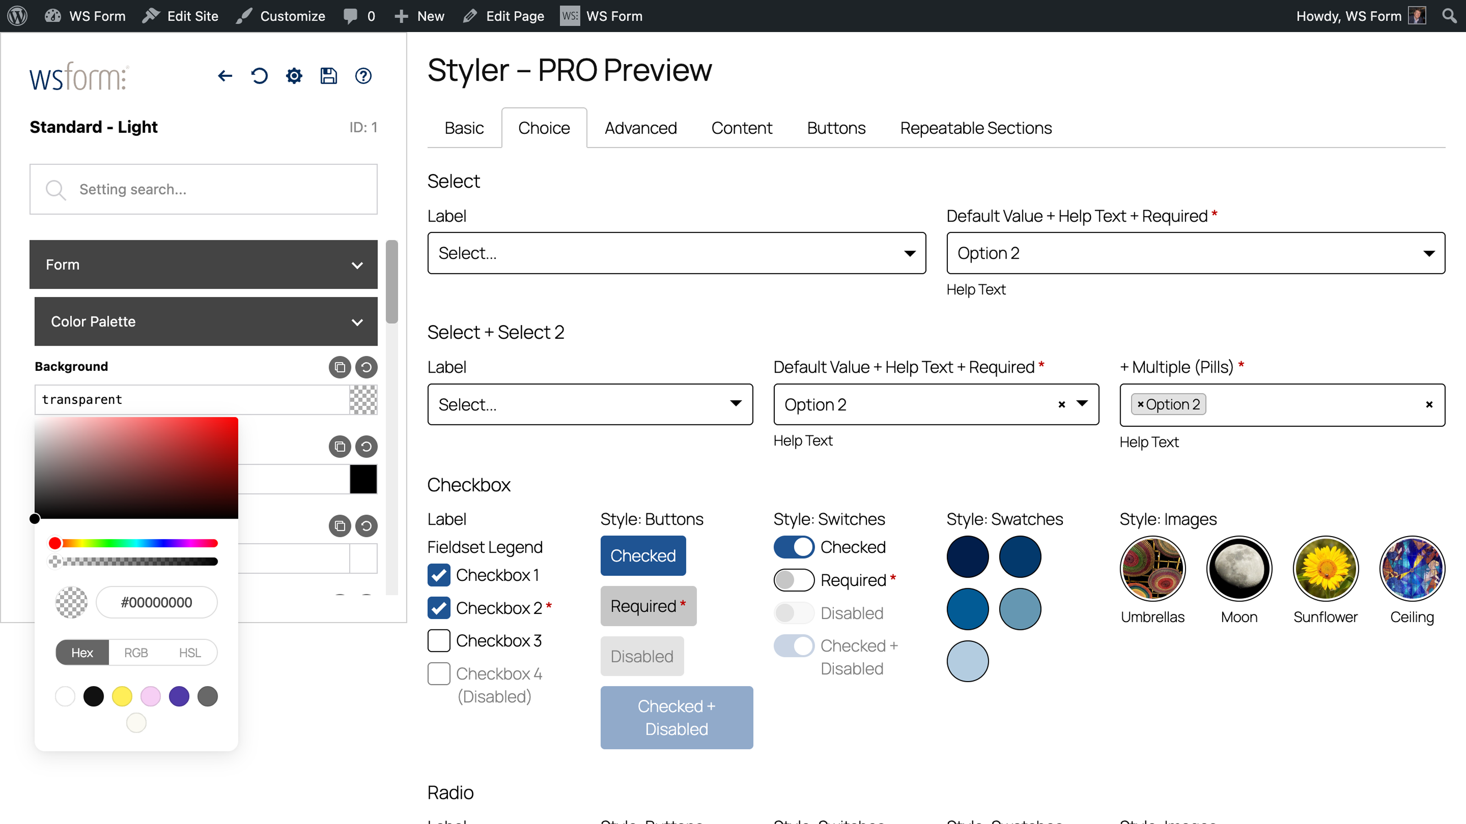The height and width of the screenshot is (824, 1466).
Task: Switch to the Advanced tab
Action: [641, 128]
